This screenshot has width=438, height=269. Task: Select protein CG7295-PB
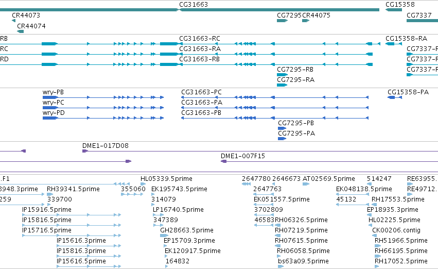(x=296, y=123)
